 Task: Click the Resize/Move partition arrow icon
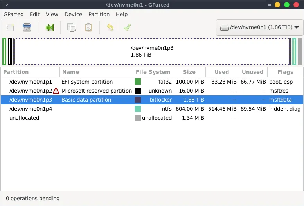[50, 27]
